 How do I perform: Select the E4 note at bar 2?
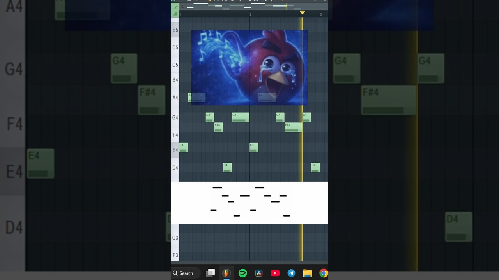(x=254, y=147)
